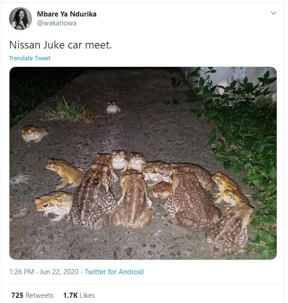Screen dimensions: 288x303
Task: Click the 1:26 PM timestamp
Action: (22, 272)
